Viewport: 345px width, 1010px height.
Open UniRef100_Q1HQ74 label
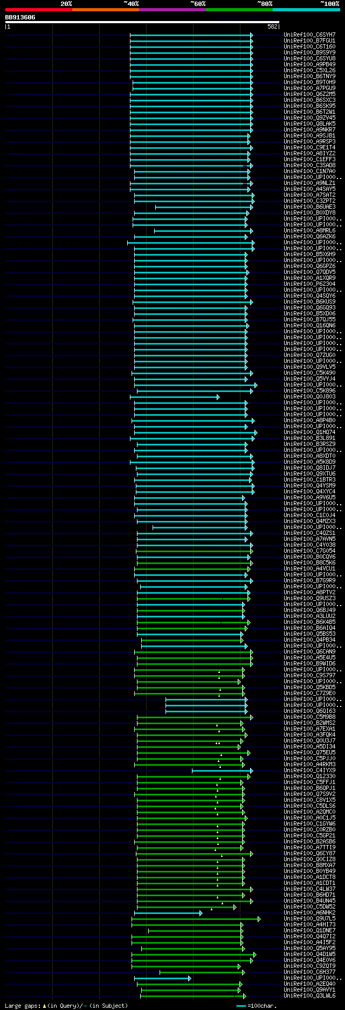click(309, 432)
